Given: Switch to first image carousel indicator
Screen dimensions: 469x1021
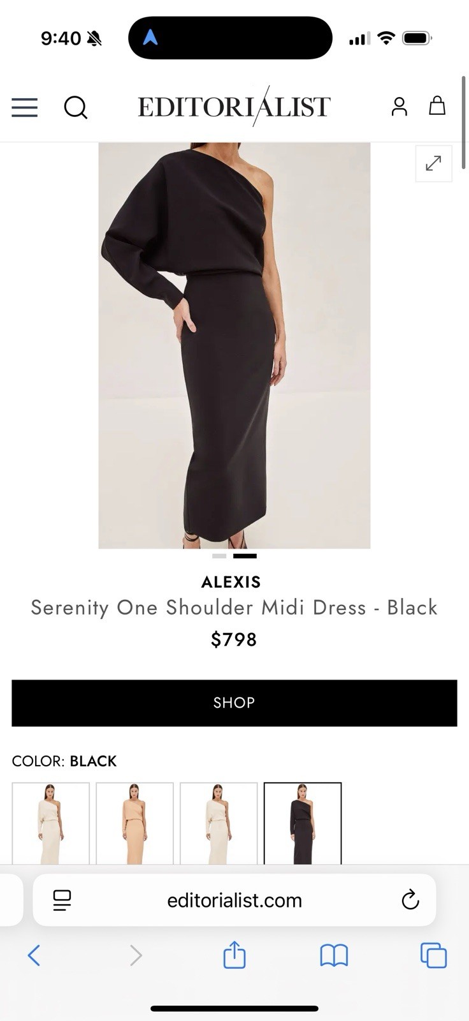Looking at the screenshot, I should pos(219,556).
